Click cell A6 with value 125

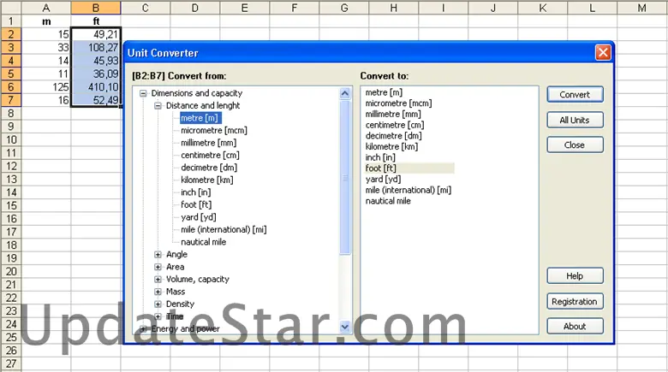(46, 87)
